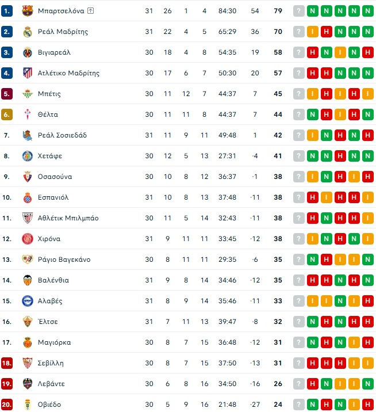Click the Villarreal yellow crest
The width and height of the screenshot is (376, 412).
click(27, 52)
